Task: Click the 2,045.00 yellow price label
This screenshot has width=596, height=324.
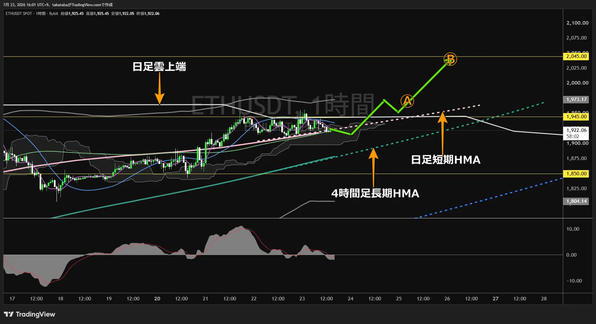Action: (577, 56)
